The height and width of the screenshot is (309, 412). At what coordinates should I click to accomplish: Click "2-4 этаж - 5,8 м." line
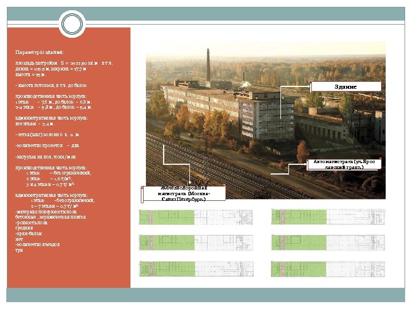(53, 107)
